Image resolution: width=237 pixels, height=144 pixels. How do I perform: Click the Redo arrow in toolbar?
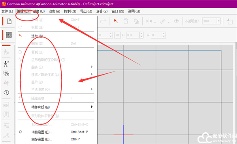point(103,21)
